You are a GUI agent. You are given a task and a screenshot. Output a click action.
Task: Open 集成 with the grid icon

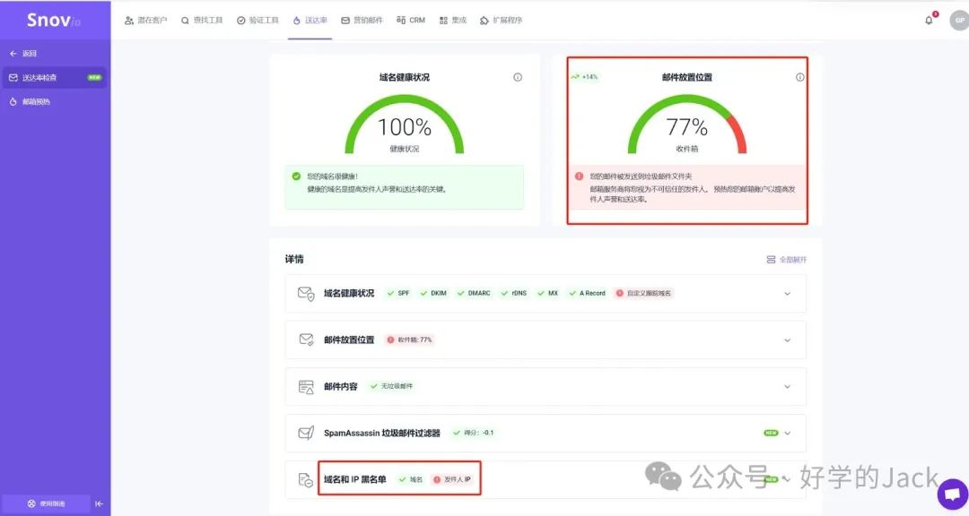coord(453,21)
